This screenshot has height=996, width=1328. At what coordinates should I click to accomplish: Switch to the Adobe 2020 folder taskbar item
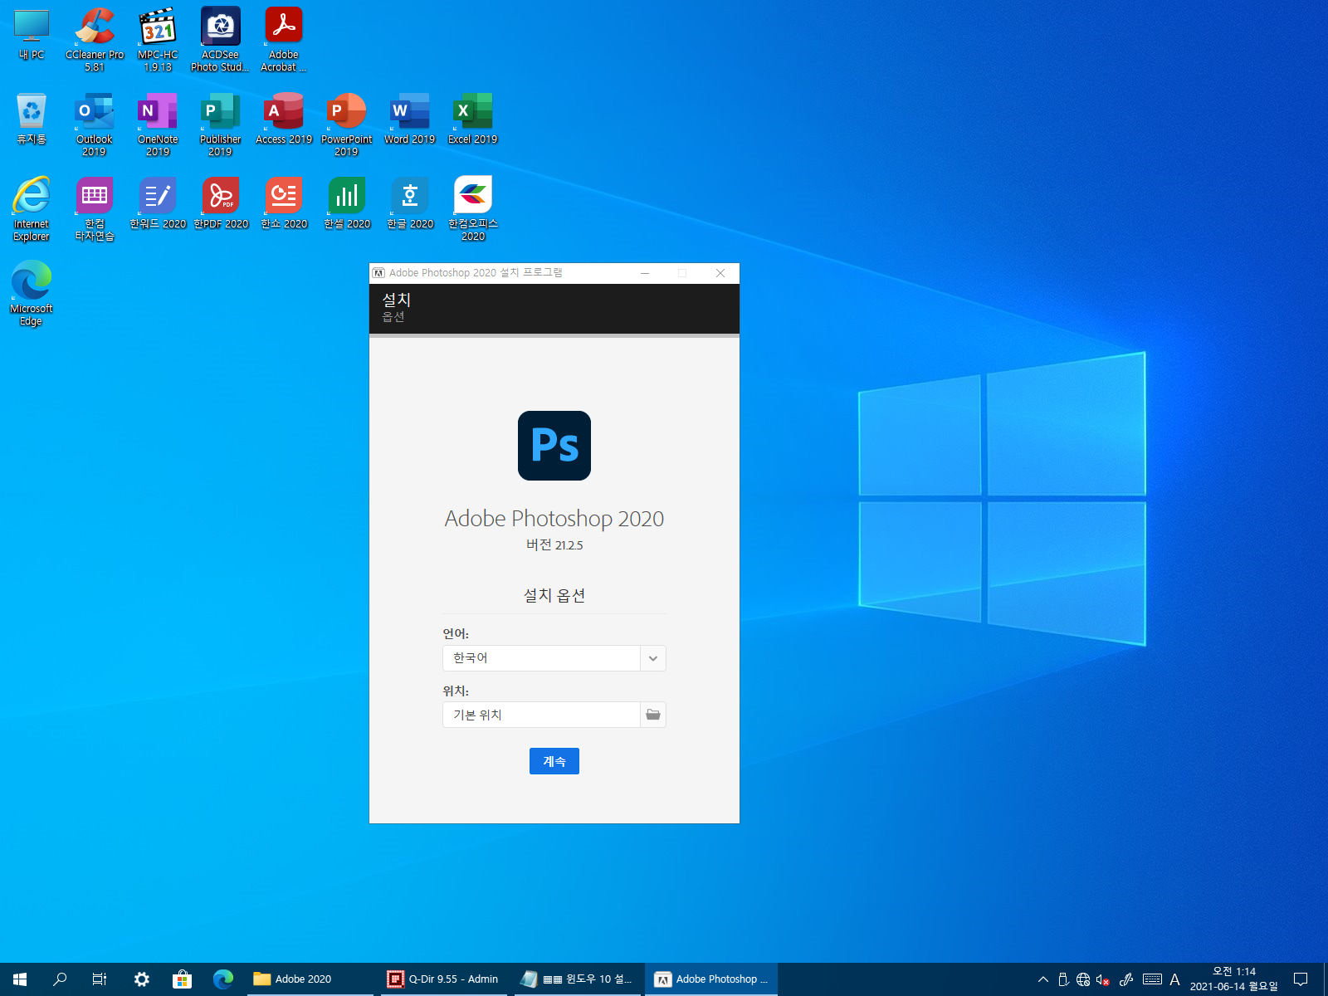309,979
